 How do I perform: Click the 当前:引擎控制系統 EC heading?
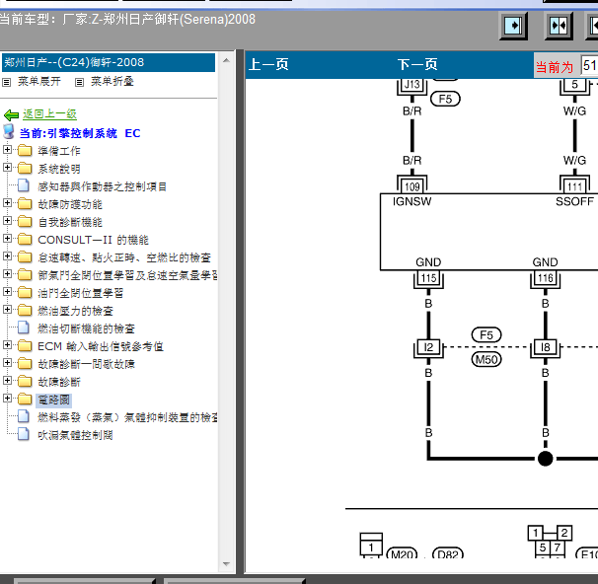80,133
